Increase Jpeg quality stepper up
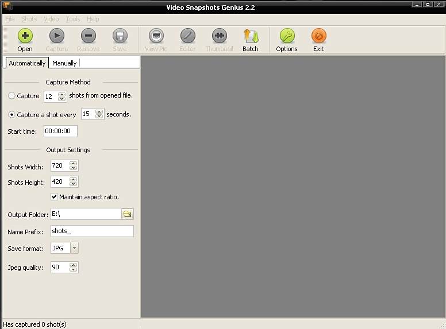The image size is (446, 329). [74, 265]
